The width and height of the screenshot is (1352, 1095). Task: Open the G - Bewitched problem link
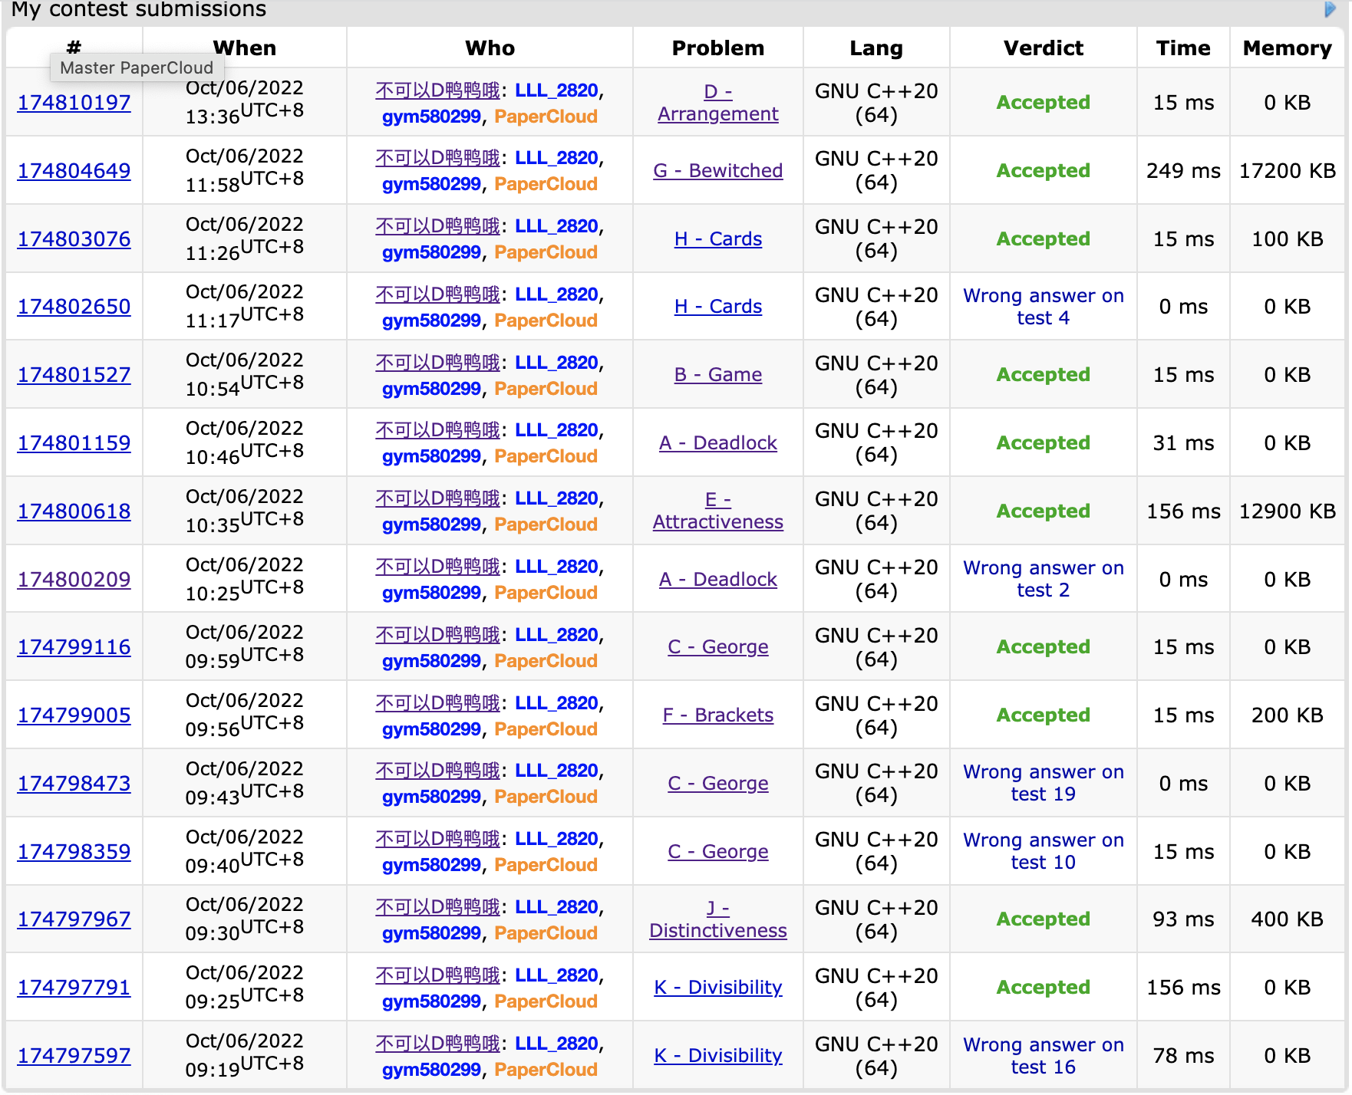click(717, 171)
